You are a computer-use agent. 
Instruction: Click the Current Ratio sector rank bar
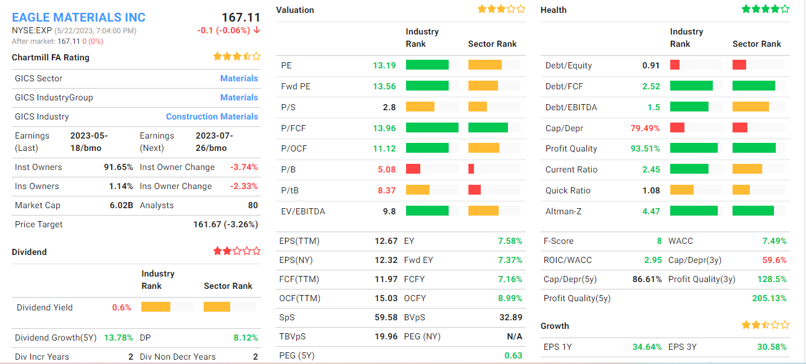(x=747, y=169)
